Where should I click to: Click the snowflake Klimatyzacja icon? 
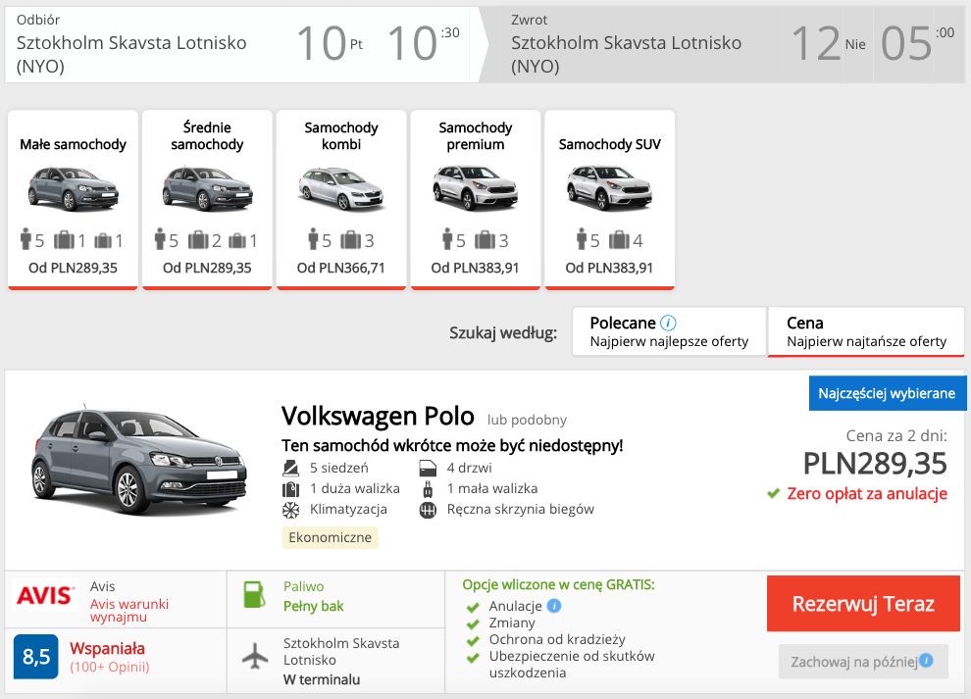pos(290,510)
